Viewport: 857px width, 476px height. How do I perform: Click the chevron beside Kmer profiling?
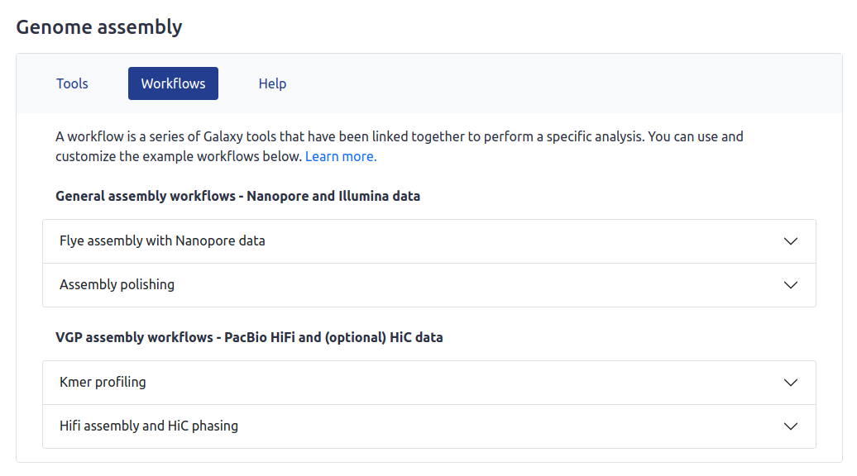pos(790,383)
